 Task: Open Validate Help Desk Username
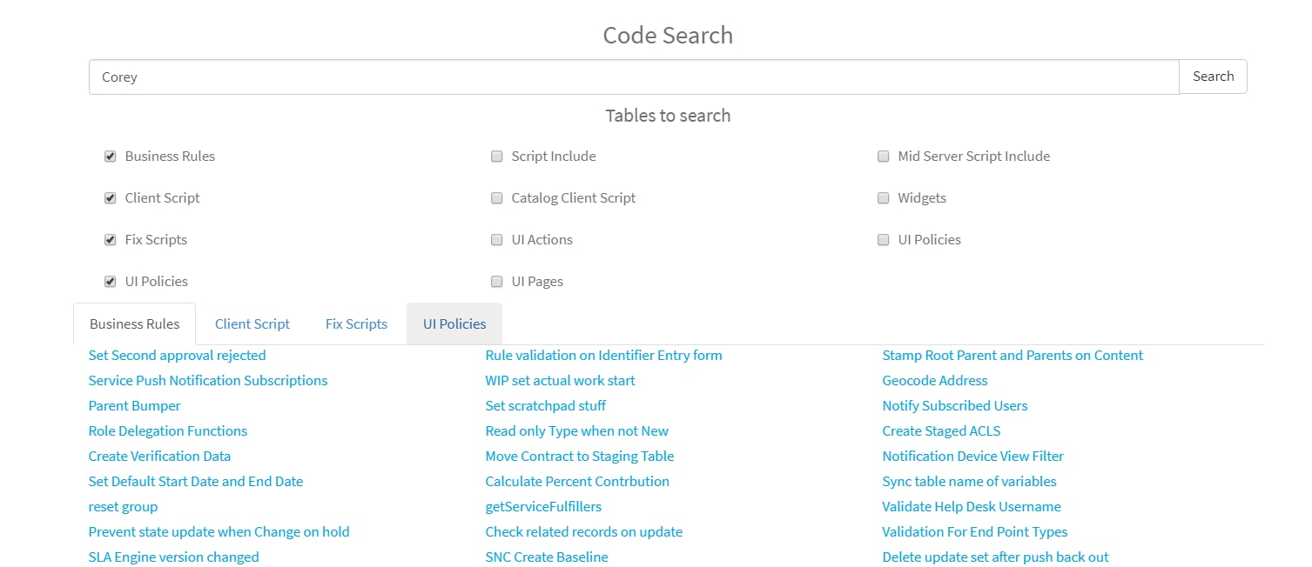[971, 506]
